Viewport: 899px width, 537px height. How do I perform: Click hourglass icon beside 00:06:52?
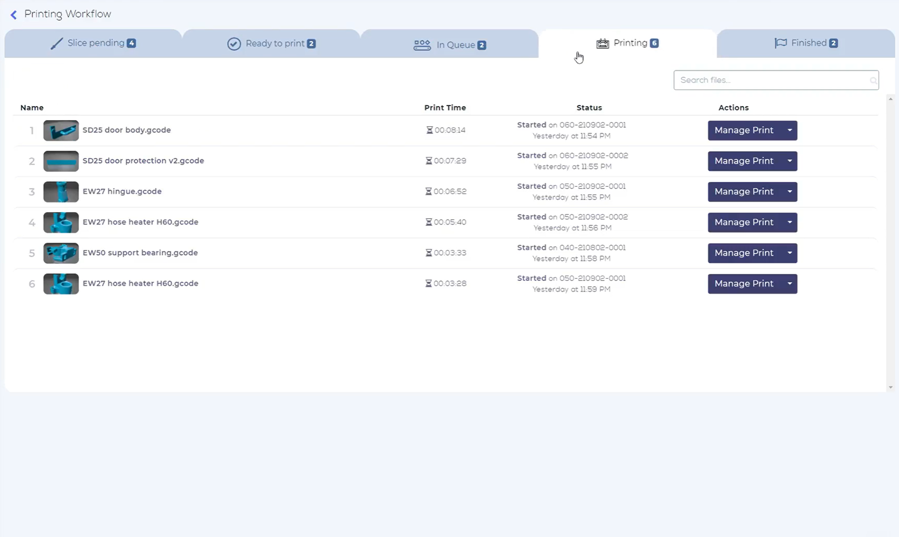[429, 192]
